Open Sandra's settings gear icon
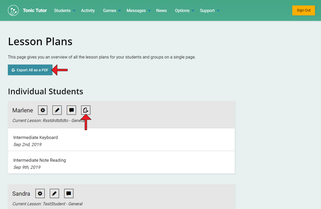 pos(40,194)
